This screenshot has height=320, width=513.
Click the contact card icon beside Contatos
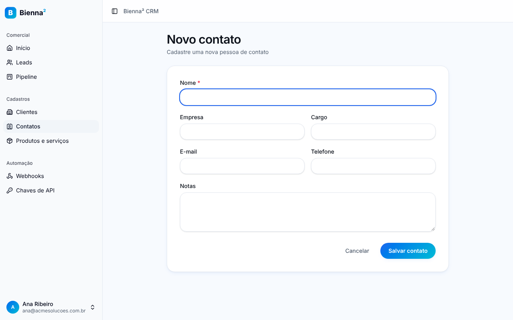point(10,126)
